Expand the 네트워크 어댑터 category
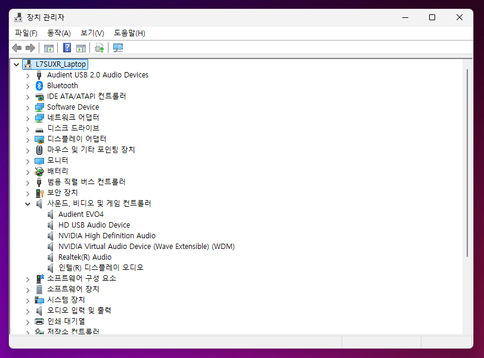 pyautogui.click(x=28, y=119)
